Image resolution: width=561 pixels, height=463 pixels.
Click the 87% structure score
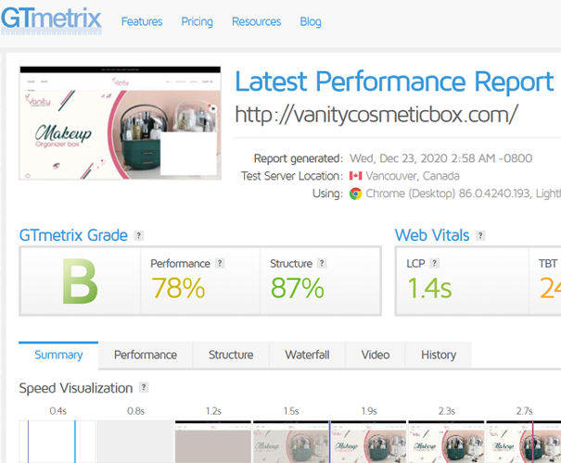coord(298,288)
